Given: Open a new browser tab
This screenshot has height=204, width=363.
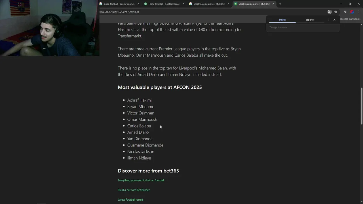Looking at the screenshot, I should (x=280, y=4).
